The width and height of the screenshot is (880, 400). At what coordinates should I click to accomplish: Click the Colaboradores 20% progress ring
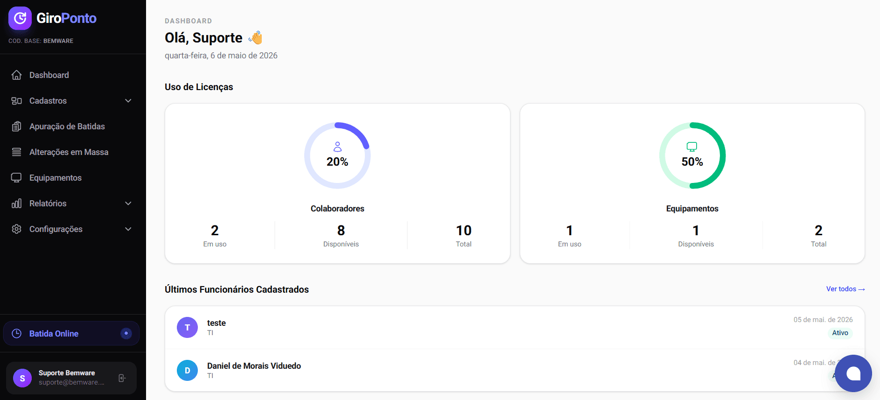337,155
